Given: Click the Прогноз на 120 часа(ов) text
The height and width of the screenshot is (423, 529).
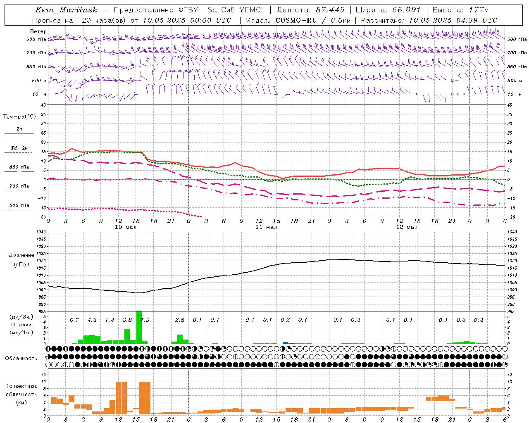Looking at the screenshot, I should [79, 20].
